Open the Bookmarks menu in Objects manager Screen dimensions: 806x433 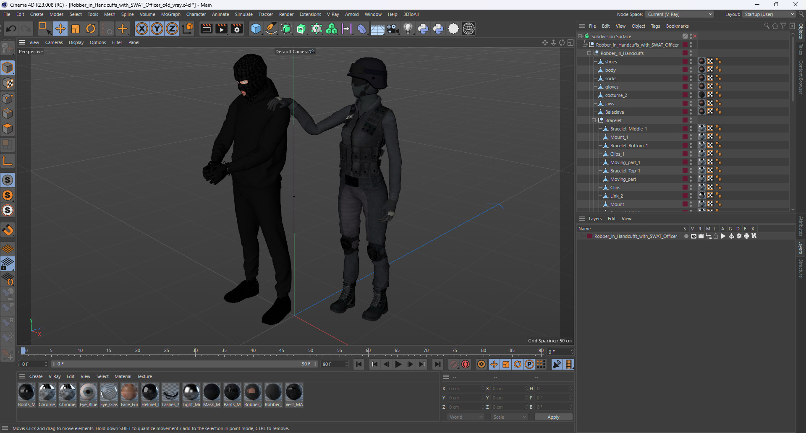[677, 26]
